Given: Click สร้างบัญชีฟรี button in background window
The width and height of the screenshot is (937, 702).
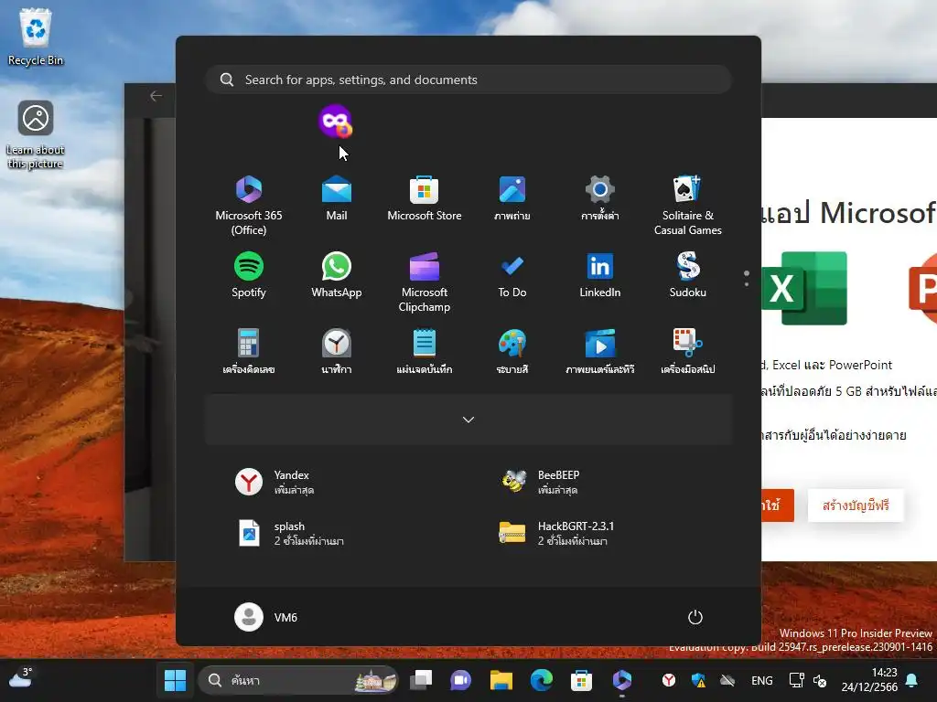Looking at the screenshot, I should pyautogui.click(x=856, y=505).
